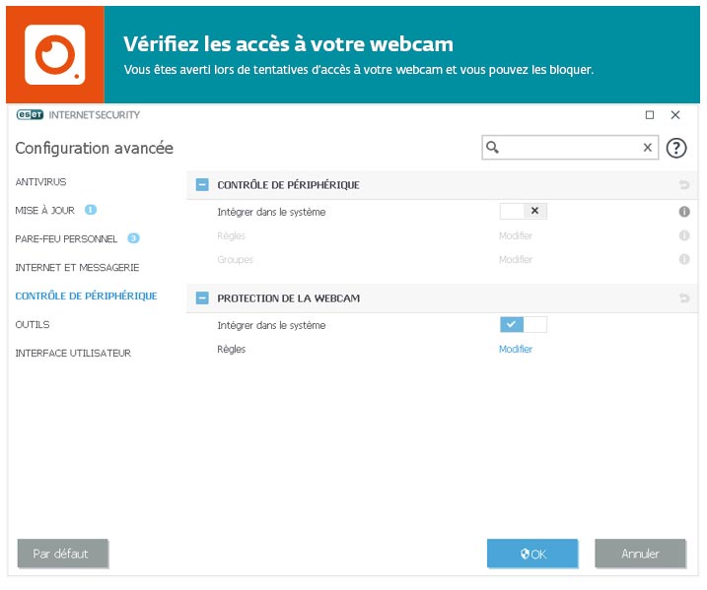Click the ESET Internet Security logo
This screenshot has height=590, width=707.
(78, 115)
